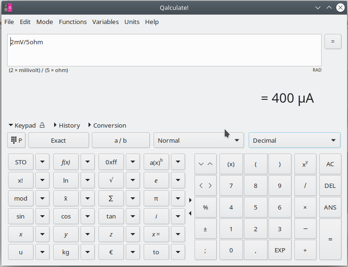Open the Decimal number base dropdown

point(294,140)
